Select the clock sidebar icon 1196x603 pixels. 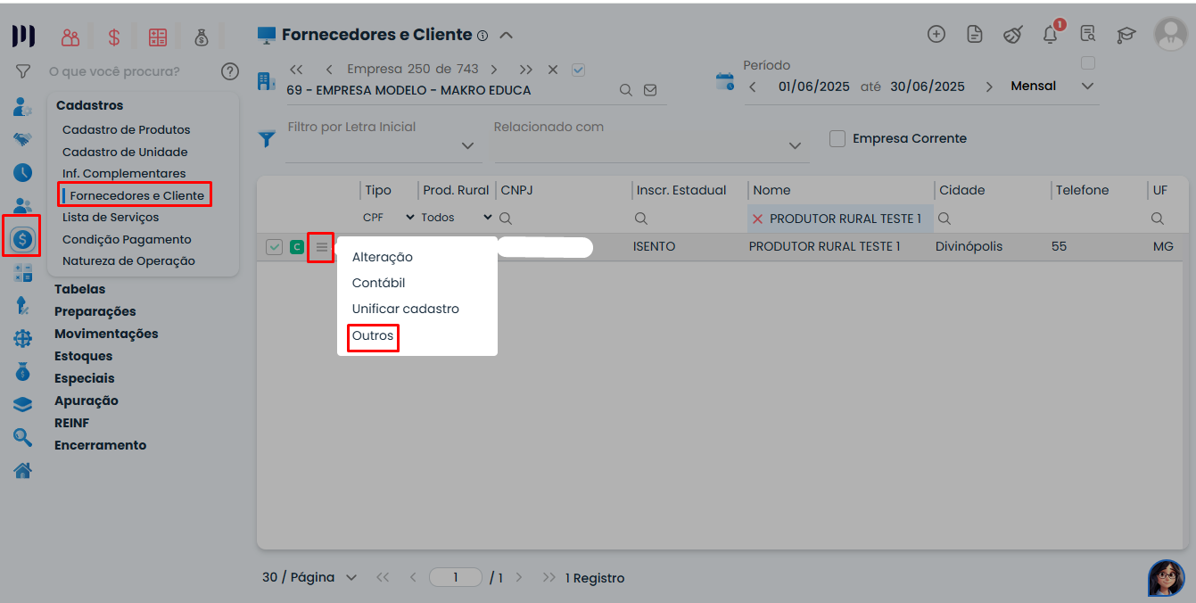(x=22, y=172)
